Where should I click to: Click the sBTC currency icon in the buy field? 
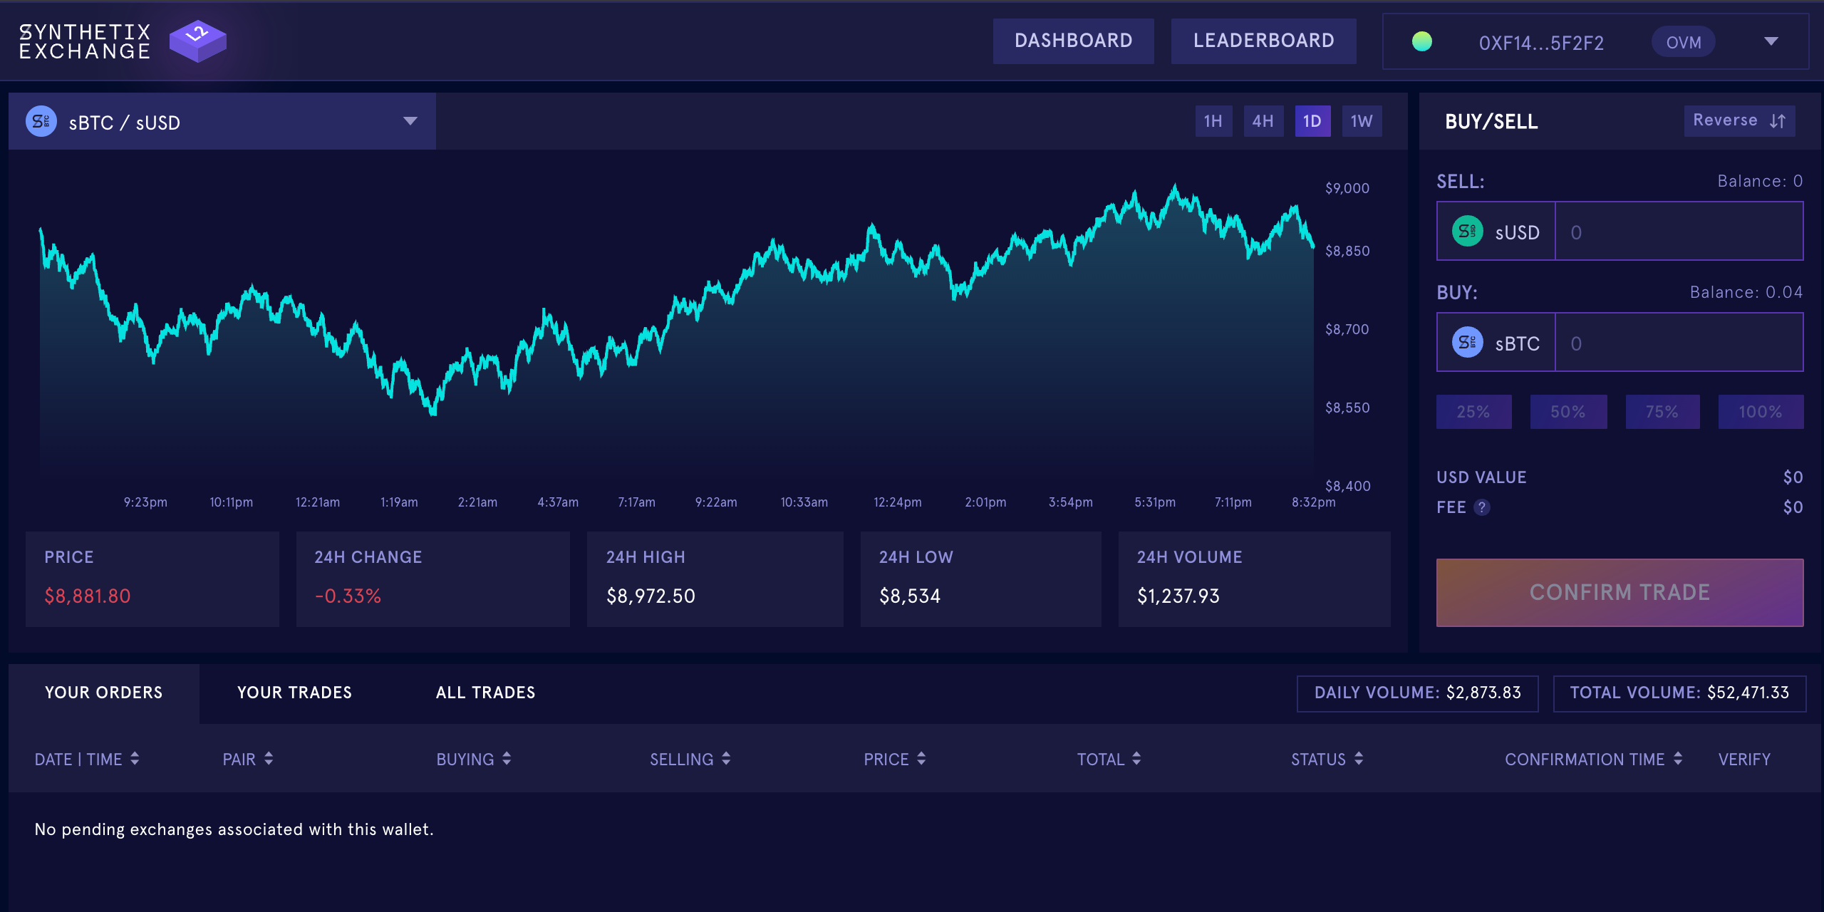(x=1467, y=343)
